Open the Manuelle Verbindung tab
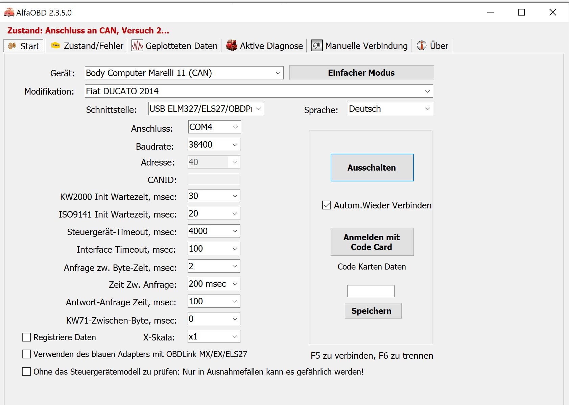 [x=359, y=46]
